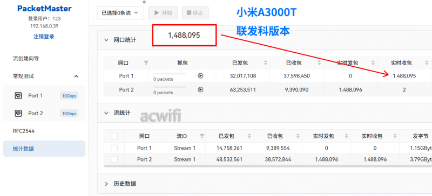The image size is (432, 196).
Task: Click the Port 1 network port icon in sidebar
Action: point(18,96)
